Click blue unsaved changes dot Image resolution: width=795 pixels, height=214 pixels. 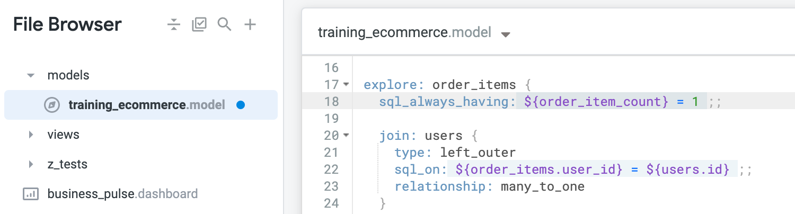240,105
